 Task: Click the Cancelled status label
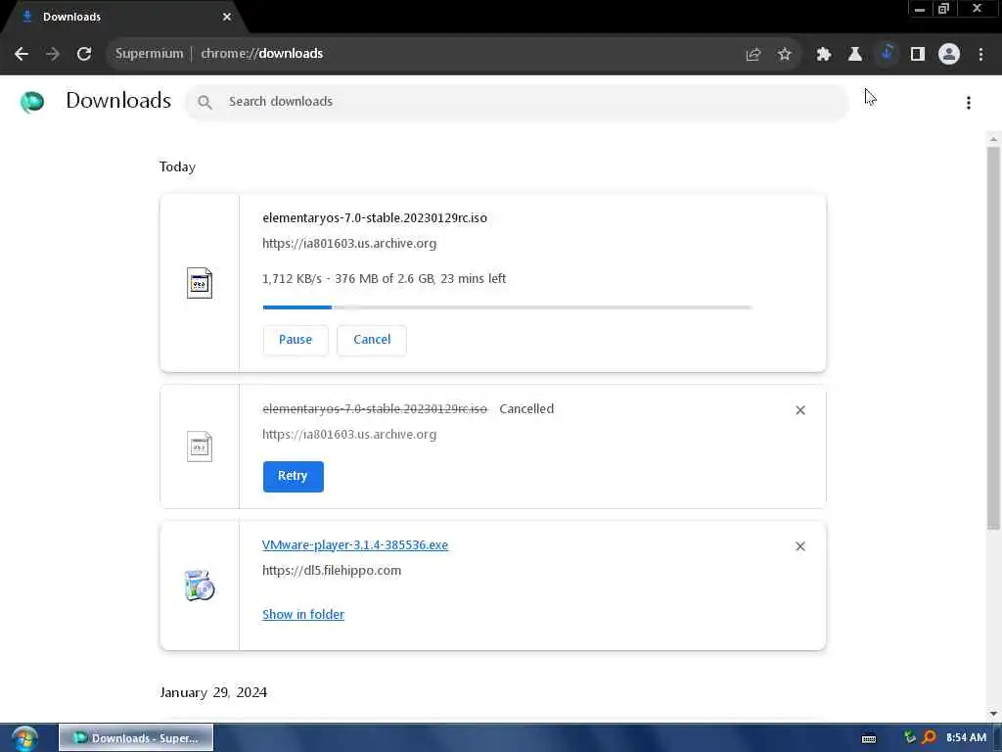click(x=526, y=408)
